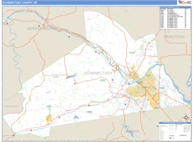
Task: Click the Cities and Towns legend heading
Action: click(x=179, y=124)
